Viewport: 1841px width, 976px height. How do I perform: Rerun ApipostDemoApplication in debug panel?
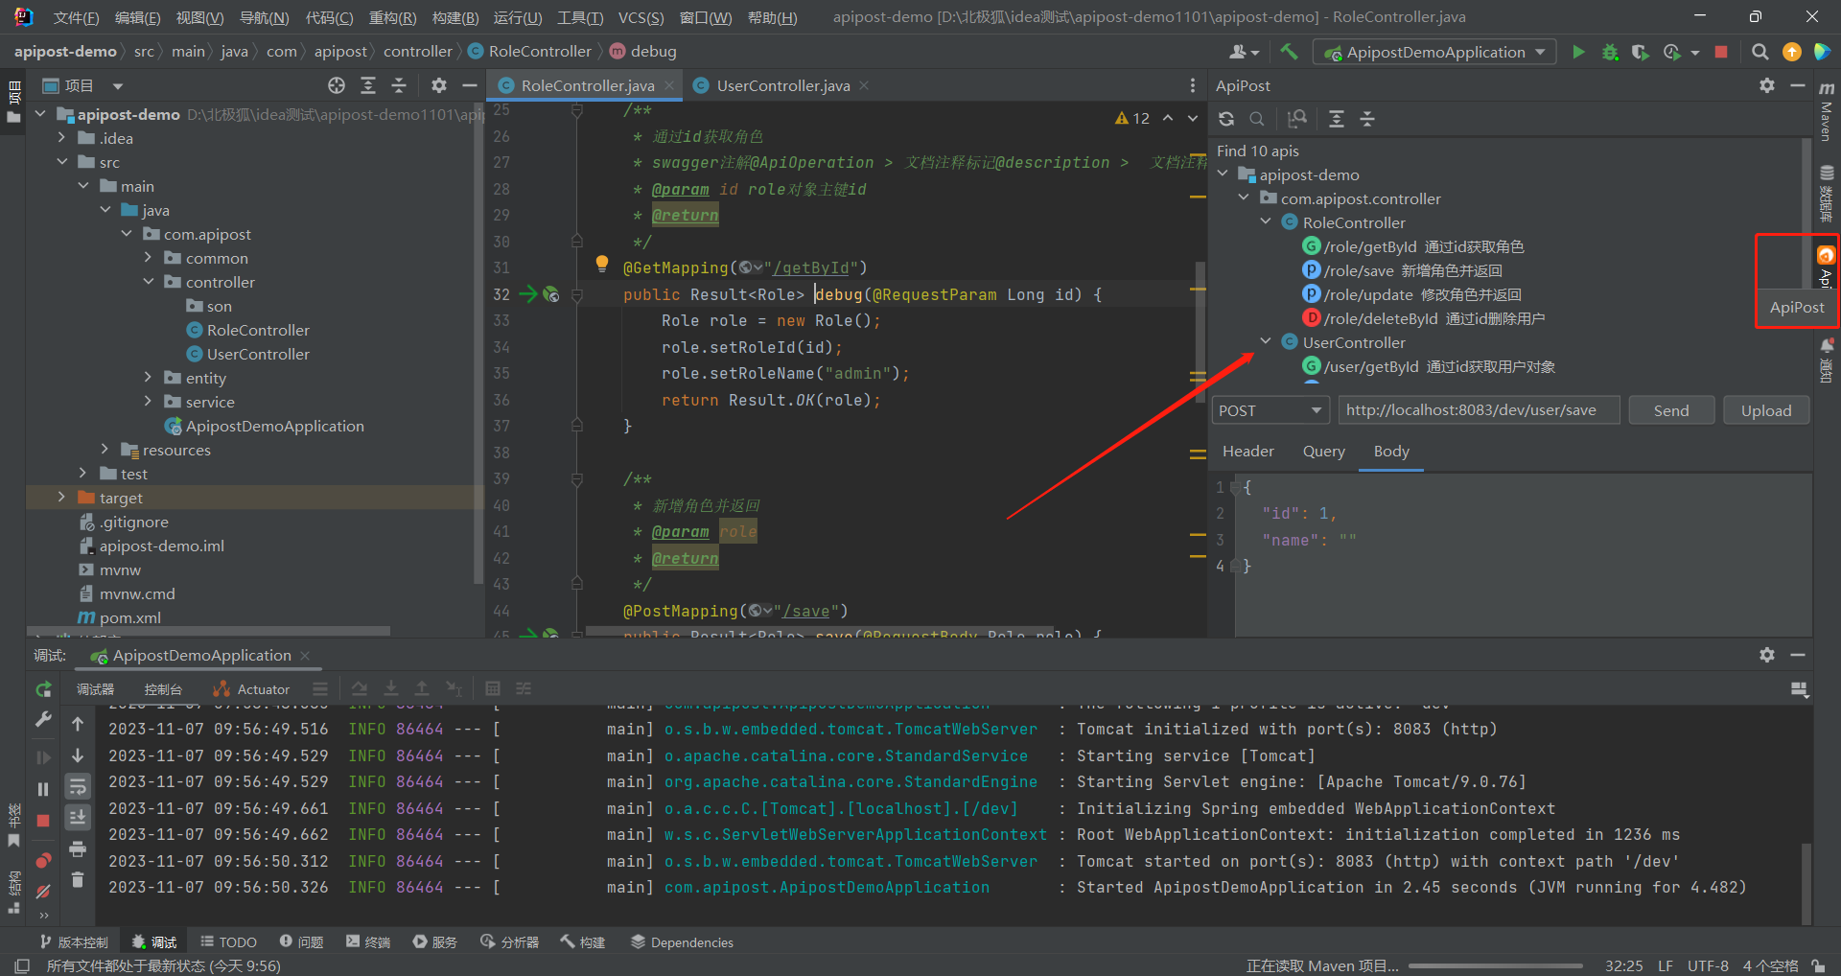[43, 689]
